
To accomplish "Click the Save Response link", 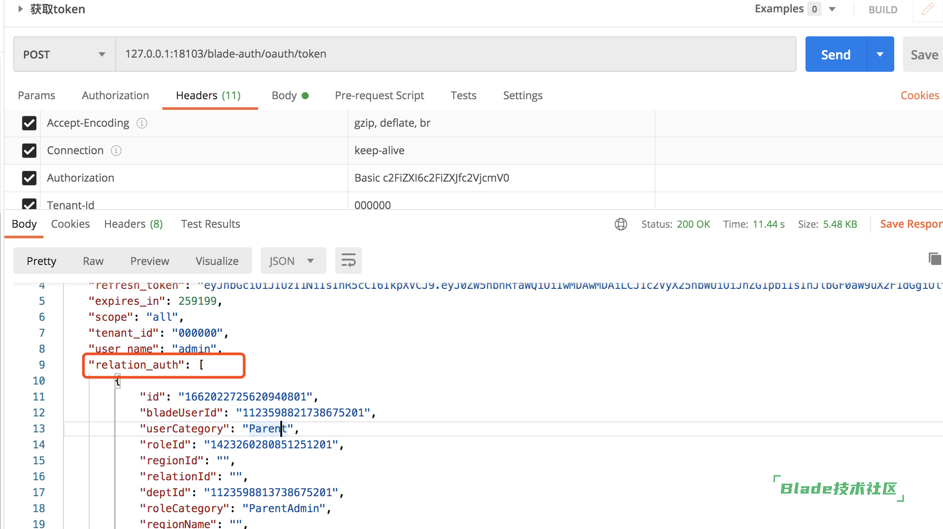I will click(911, 224).
